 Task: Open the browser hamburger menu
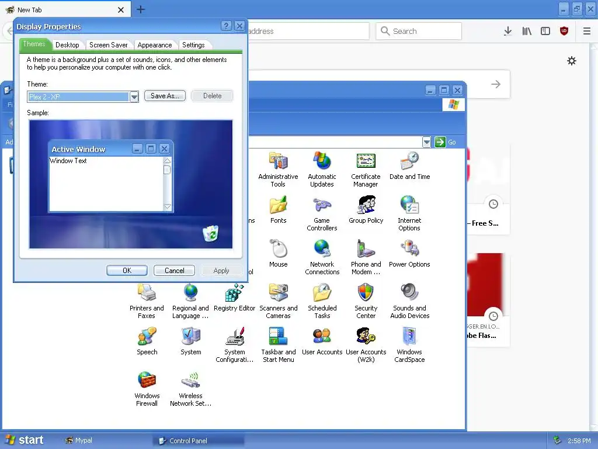(587, 31)
